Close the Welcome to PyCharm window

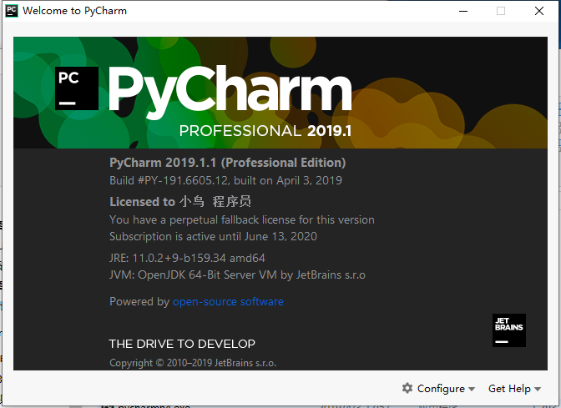pos(539,11)
